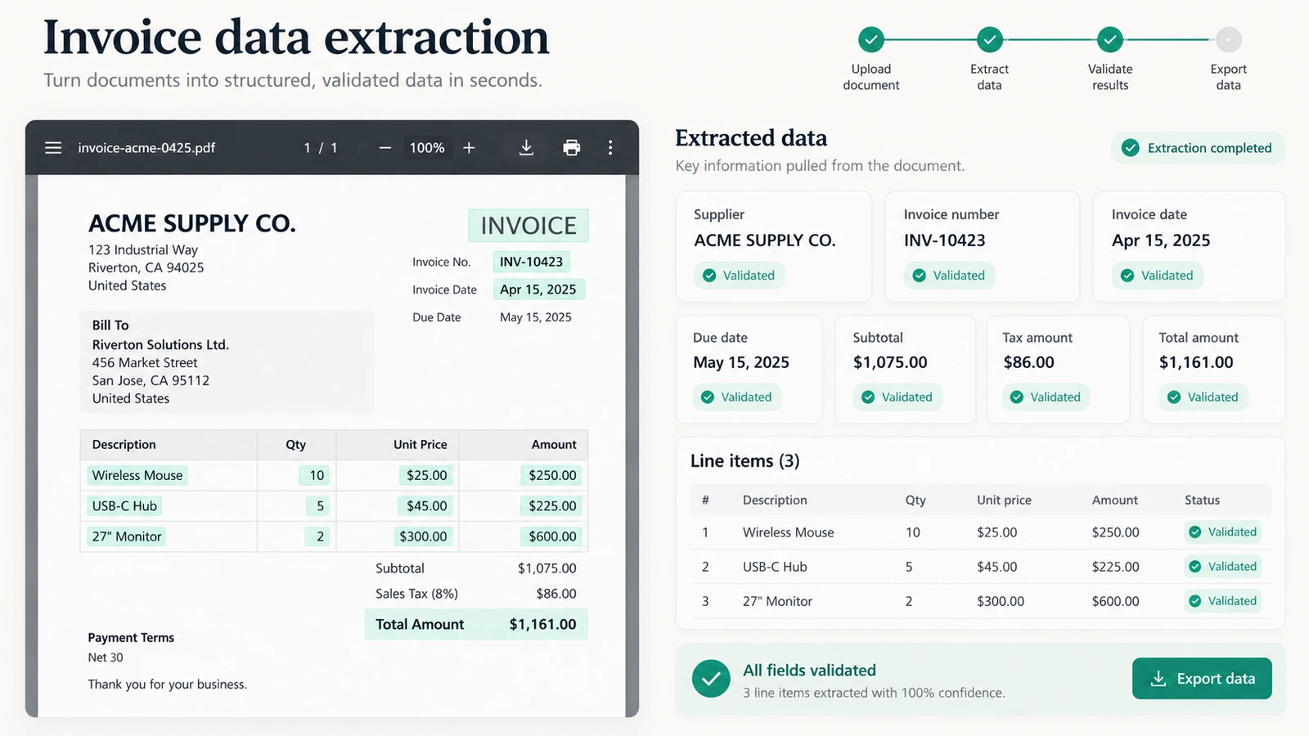Select the extracted Invoice number INV-10423 card value

944,240
